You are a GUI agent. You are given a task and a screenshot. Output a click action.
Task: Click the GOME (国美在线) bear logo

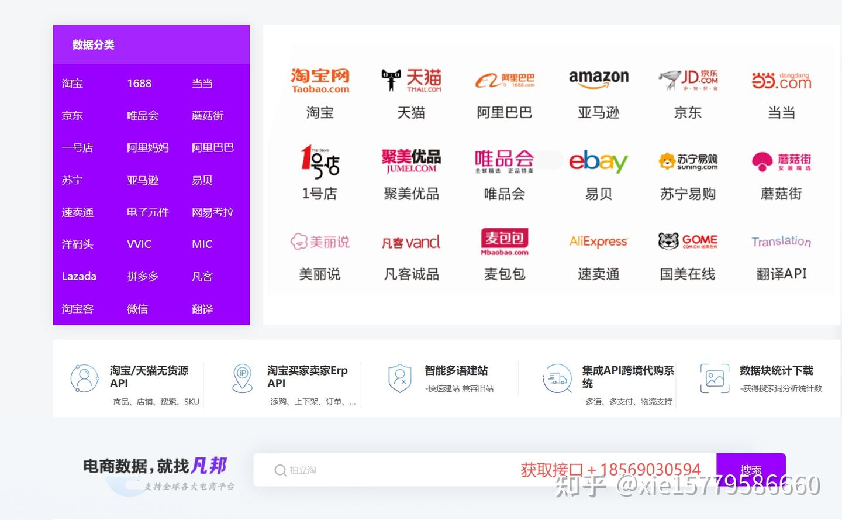pos(688,241)
